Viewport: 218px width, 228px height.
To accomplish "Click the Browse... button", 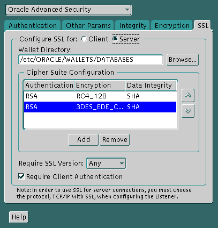I will click(x=183, y=60).
